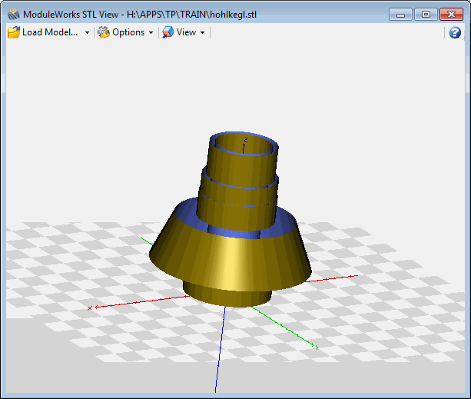Click the ModuleWorks app icon in title bar
Screen dimensions: 471x399
point(13,14)
